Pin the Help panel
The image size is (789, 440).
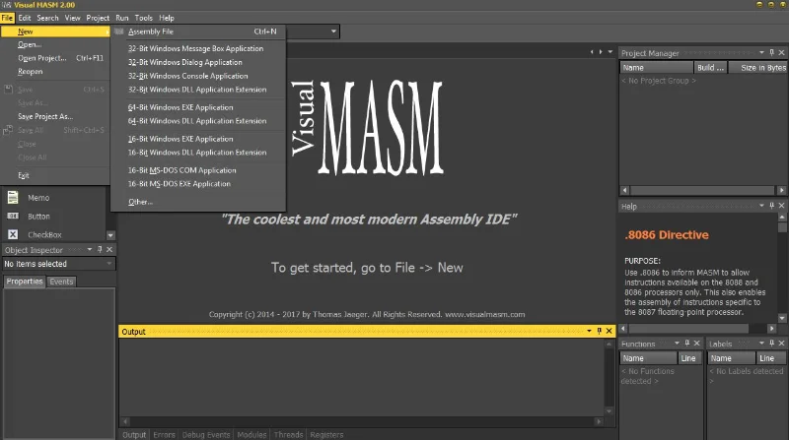772,206
